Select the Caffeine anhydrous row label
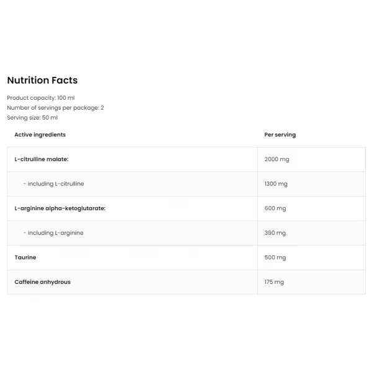Screen dimensions: 372x372 coord(42,282)
